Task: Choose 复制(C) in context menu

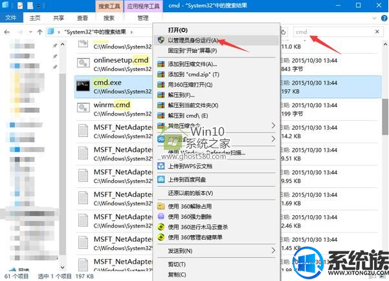Action: click(216, 275)
